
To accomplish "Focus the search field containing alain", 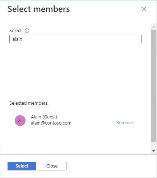I will point(75,39).
